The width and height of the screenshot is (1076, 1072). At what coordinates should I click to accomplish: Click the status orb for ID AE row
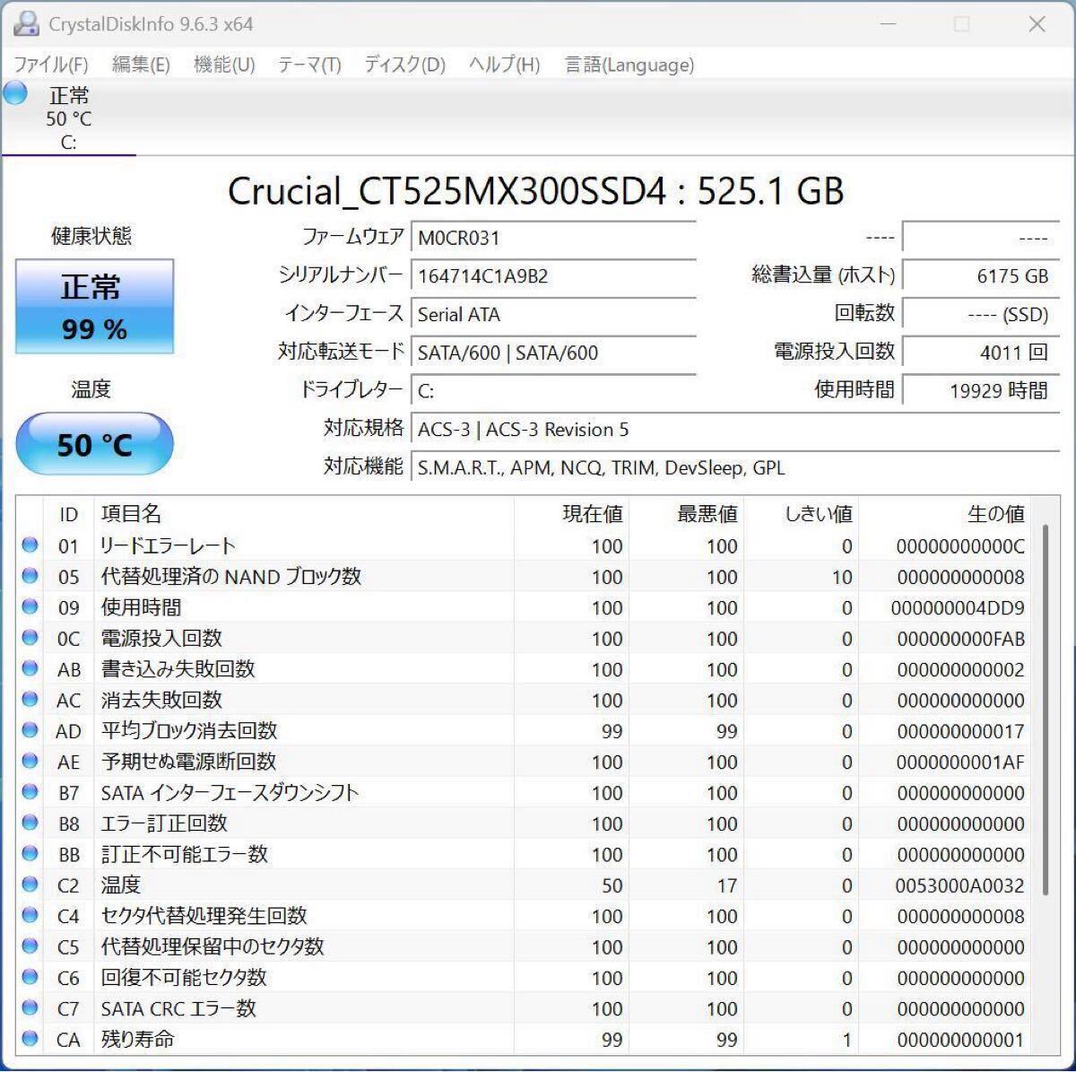point(30,761)
